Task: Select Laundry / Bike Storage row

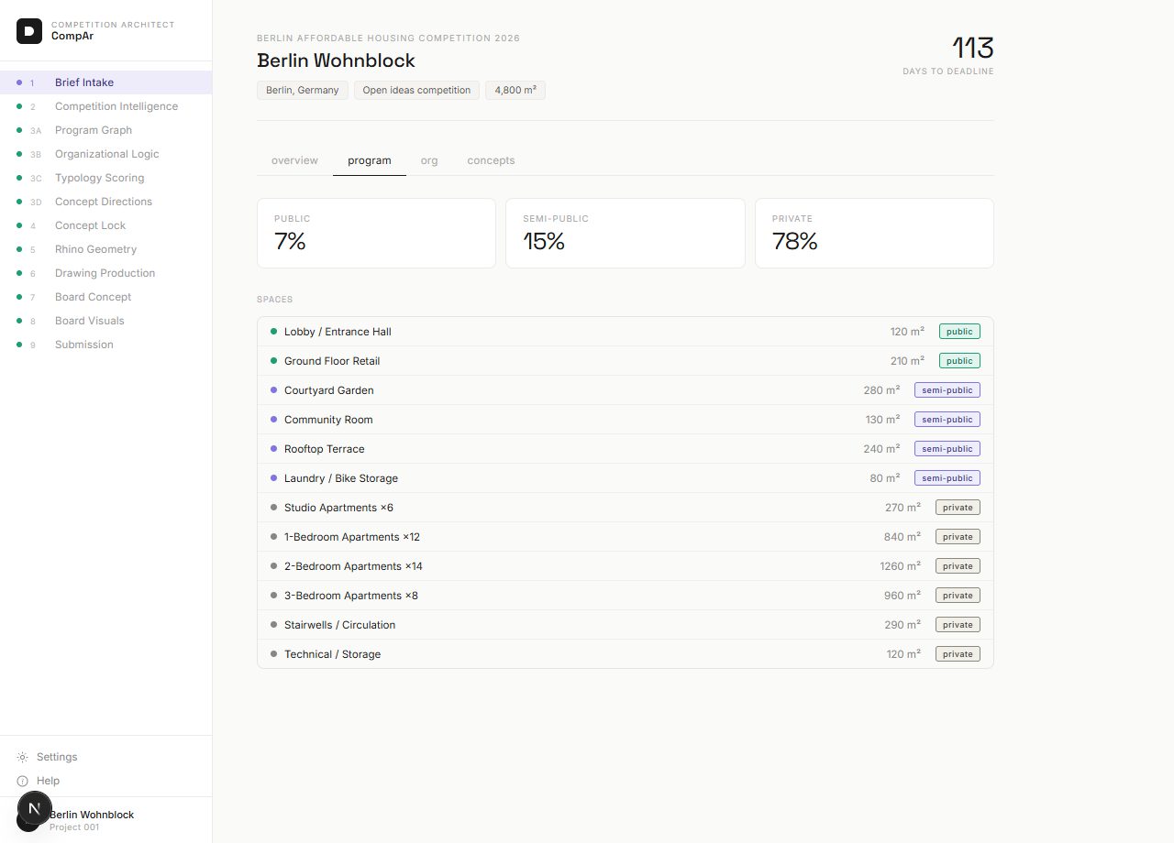Action: 626,478
